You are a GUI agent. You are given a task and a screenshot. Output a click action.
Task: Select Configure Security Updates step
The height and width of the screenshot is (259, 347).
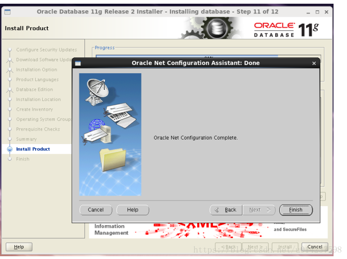pyautogui.click(x=46, y=50)
